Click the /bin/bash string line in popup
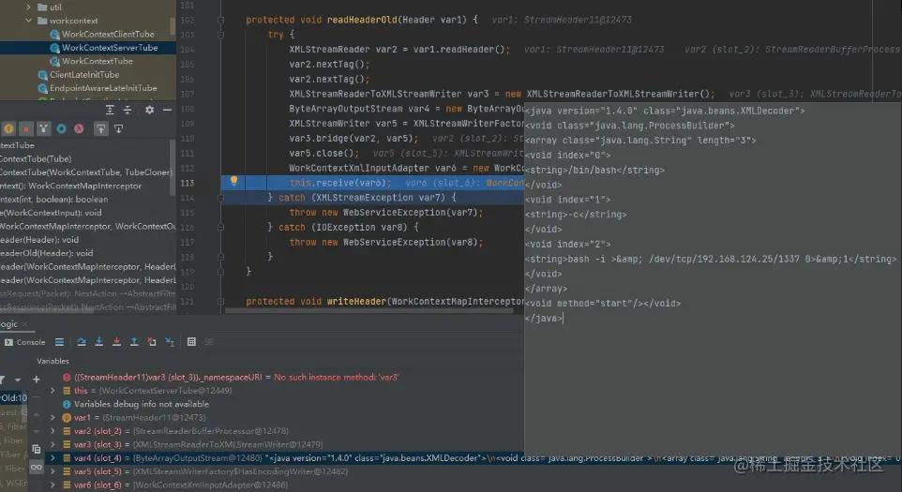 tap(594, 171)
